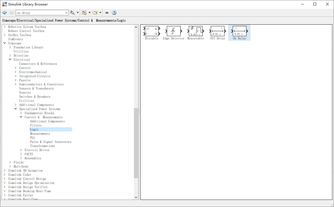The height and width of the screenshot is (207, 334).
Task: Select the Additional Components library under Control & Measurements
Action: (47, 121)
